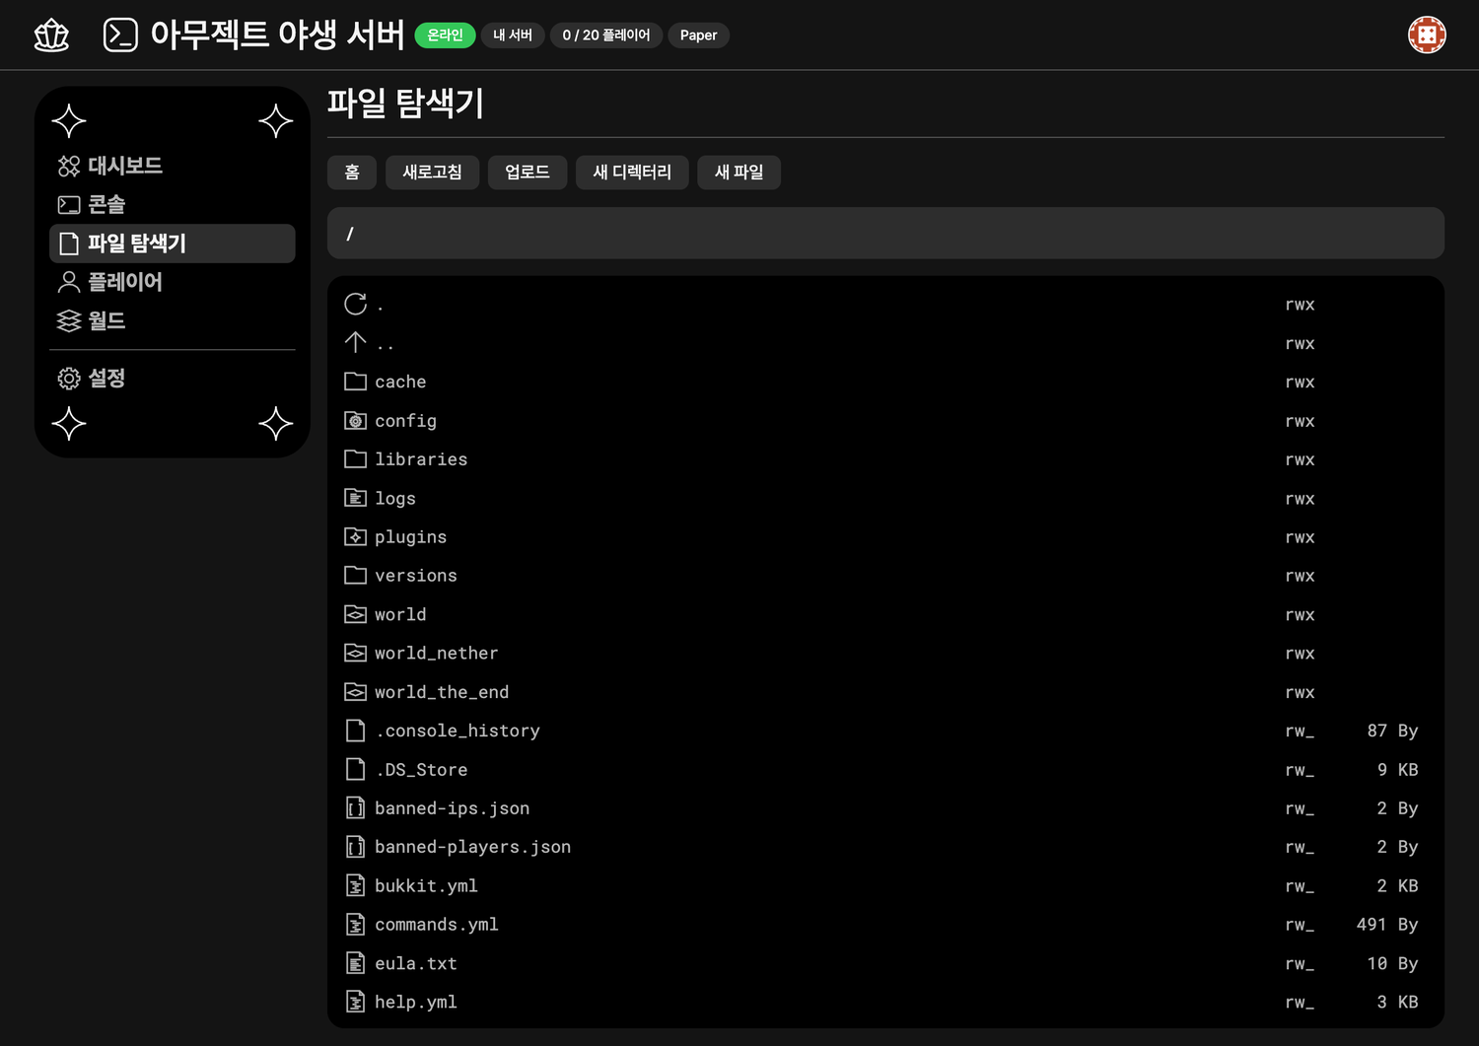This screenshot has width=1479, height=1046.
Task: Open 설정 from the sidebar
Action: click(x=92, y=379)
